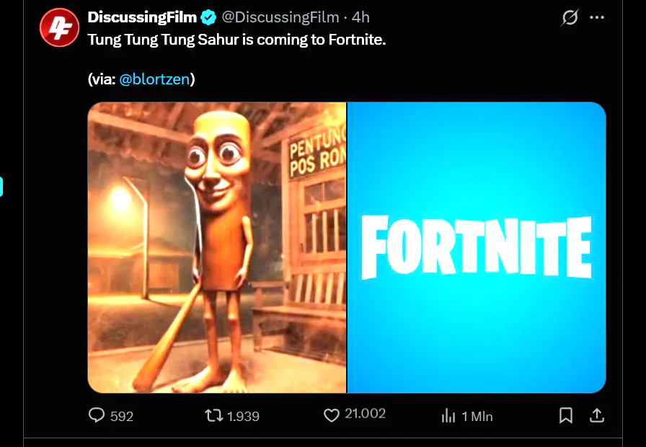This screenshot has height=447, width=646.
Task: Click the reply speech bubble icon
Action: 97,415
